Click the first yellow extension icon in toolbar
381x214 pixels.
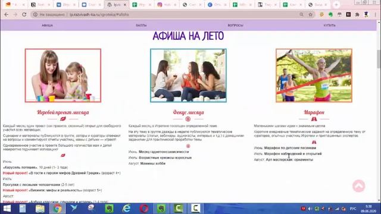[321, 14]
